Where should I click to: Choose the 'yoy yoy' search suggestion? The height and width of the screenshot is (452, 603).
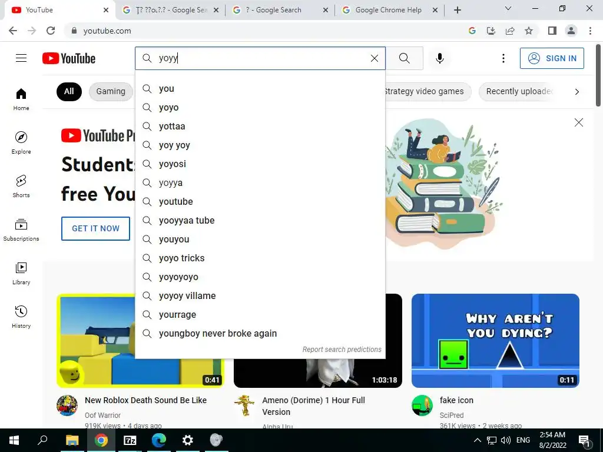tap(260, 145)
